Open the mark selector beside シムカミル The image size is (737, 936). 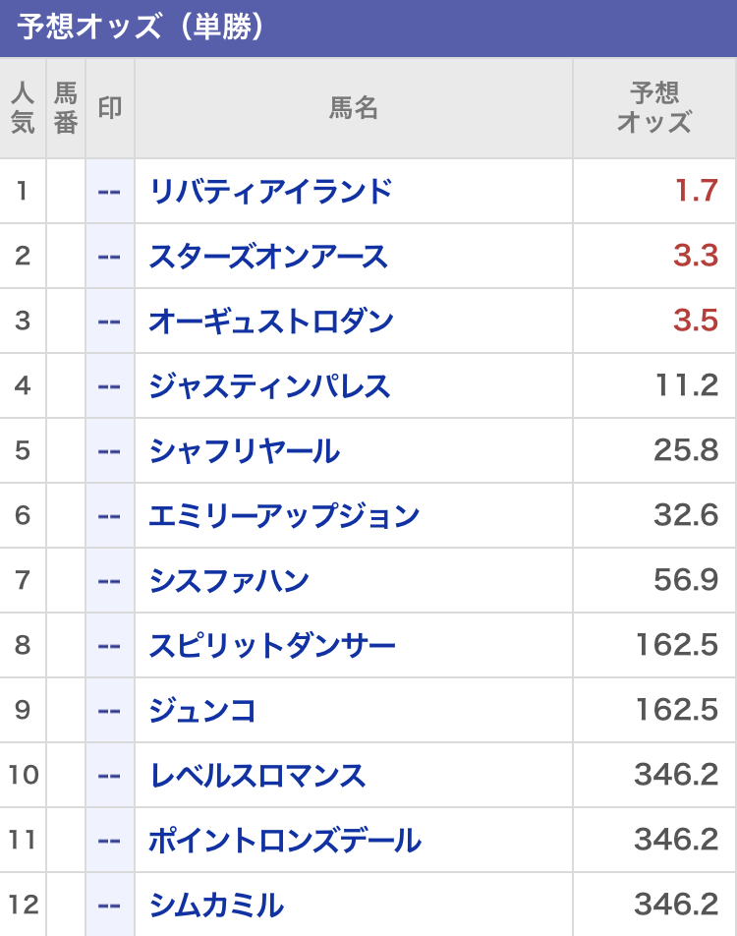(109, 906)
